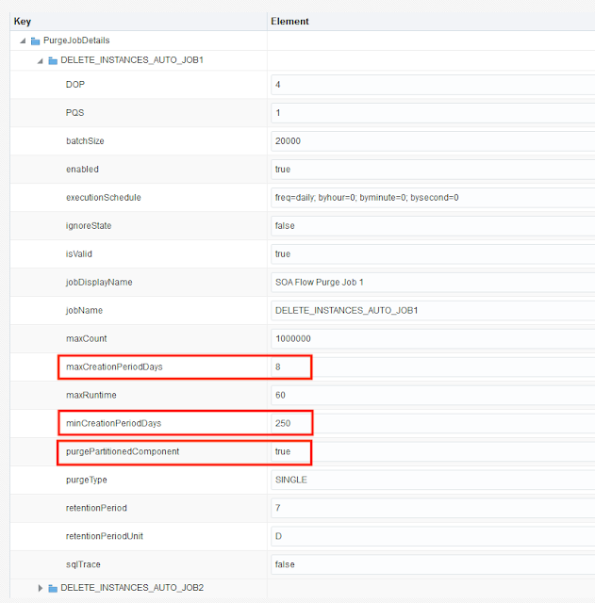Viewport: 595px width, 603px height.
Task: Click the DOP value field
Action: tap(433, 85)
